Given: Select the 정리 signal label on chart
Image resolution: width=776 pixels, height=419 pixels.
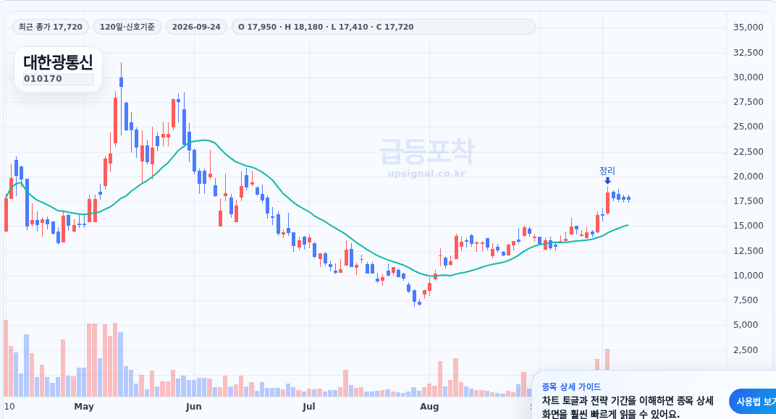Looking at the screenshot, I should 607,171.
